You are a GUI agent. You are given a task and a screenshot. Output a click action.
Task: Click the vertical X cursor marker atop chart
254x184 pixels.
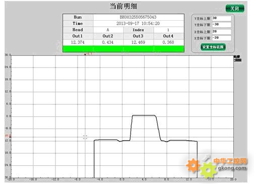85,54
